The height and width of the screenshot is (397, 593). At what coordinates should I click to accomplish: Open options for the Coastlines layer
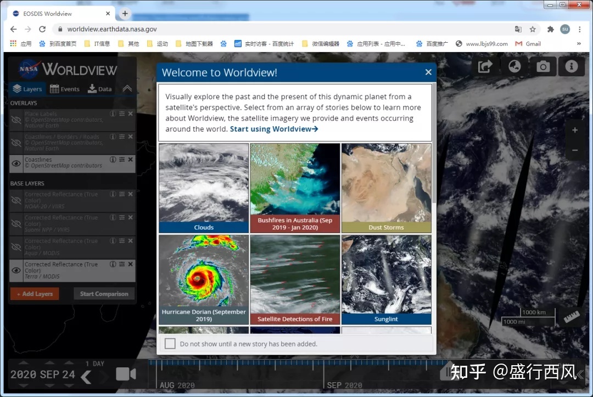(x=122, y=160)
